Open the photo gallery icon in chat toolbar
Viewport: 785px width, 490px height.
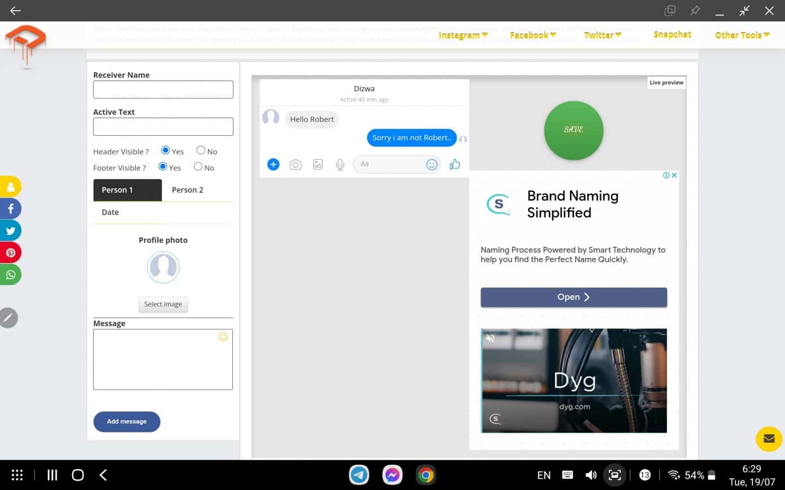point(317,164)
